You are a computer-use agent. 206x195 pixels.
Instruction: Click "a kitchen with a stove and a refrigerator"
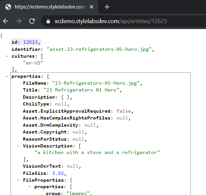click(97, 152)
